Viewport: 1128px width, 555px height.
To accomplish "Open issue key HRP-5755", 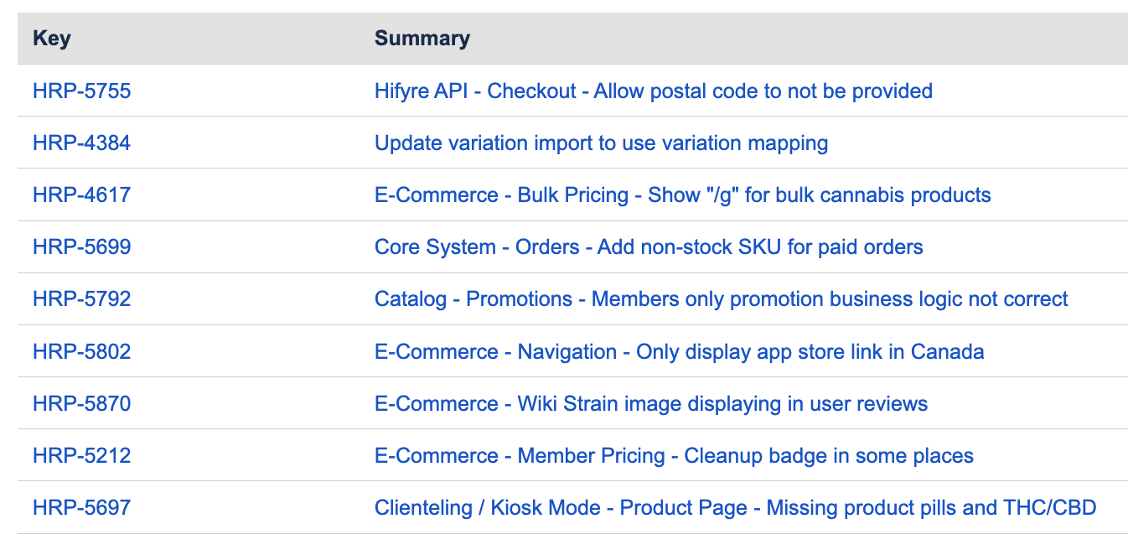I will point(81,91).
